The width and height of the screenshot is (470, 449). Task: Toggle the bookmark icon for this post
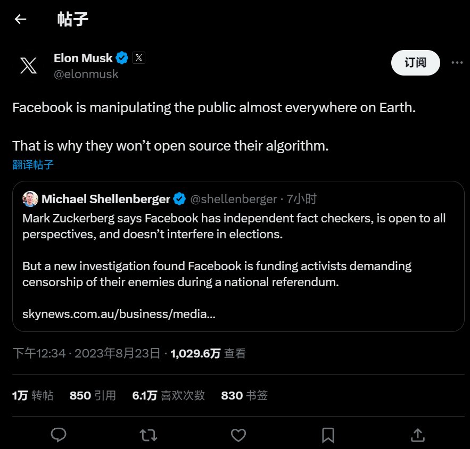(328, 435)
